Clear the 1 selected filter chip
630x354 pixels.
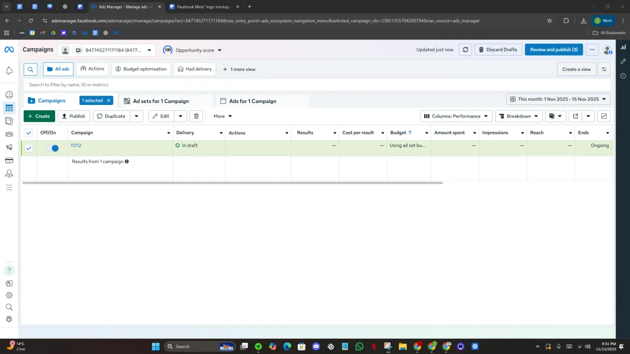pos(109,100)
